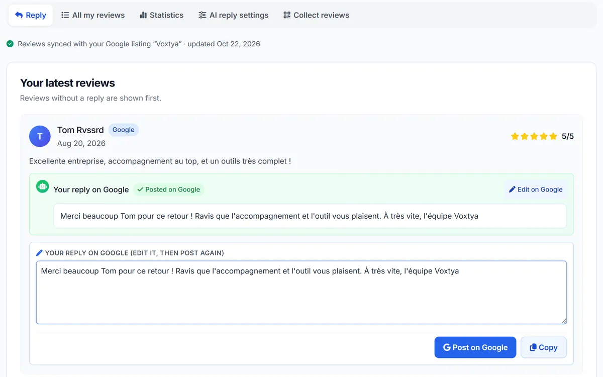Click the posted reply text box

[310, 216]
